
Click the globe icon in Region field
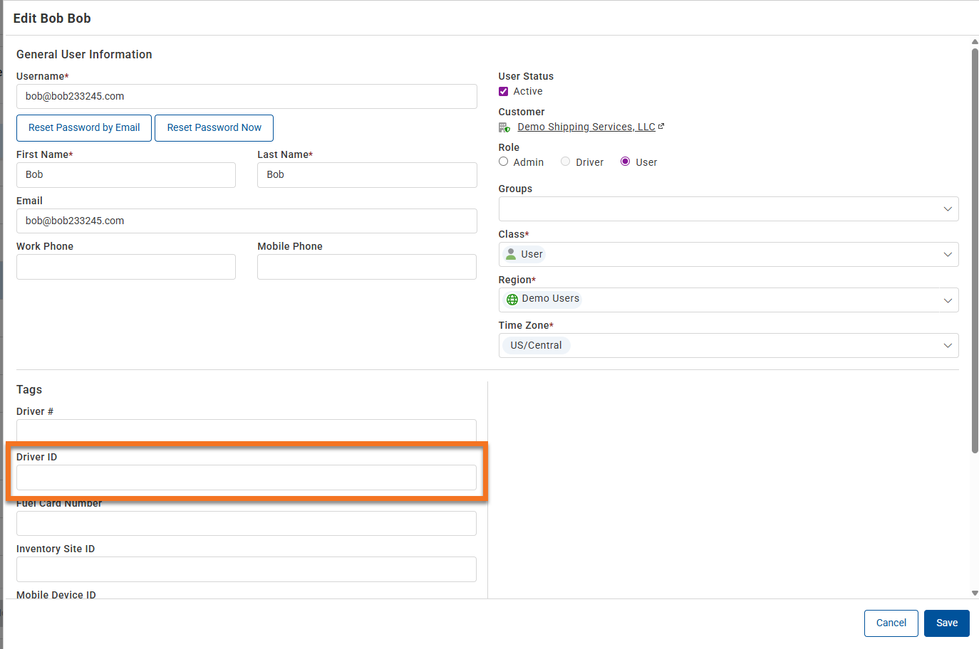(512, 300)
